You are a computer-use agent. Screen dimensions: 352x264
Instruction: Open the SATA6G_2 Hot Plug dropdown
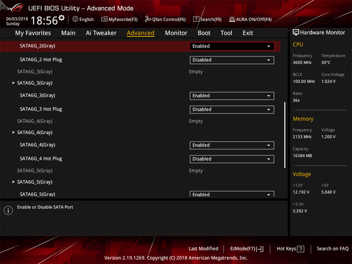point(232,60)
